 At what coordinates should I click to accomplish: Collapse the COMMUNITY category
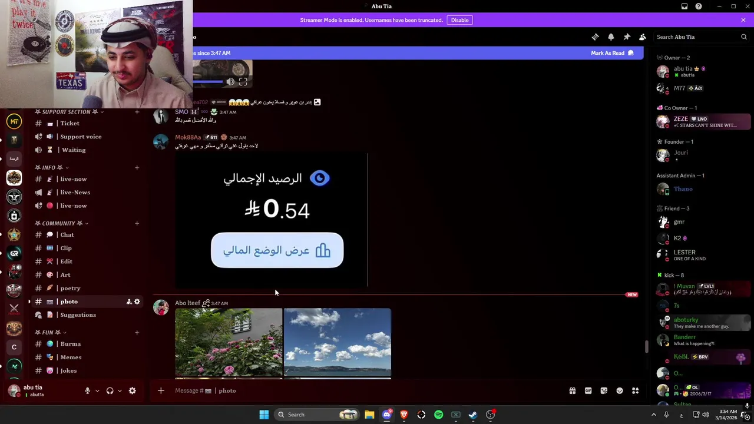pyautogui.click(x=61, y=223)
